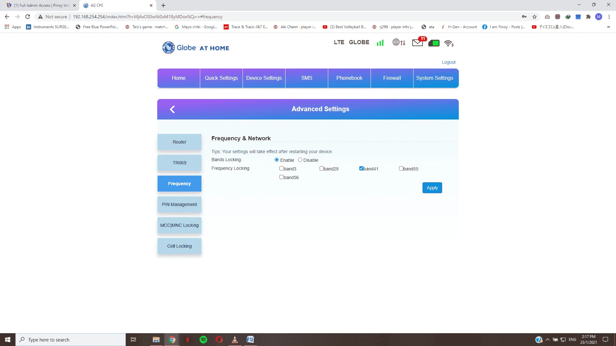
Task: Select Enable for Bands Locking
Action: point(277,160)
